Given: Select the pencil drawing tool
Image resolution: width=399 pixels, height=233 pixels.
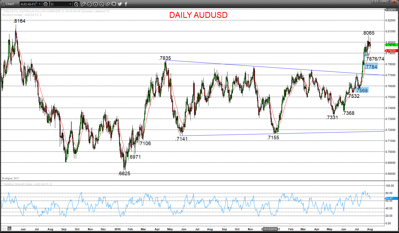Looking at the screenshot, I should pos(83,4).
